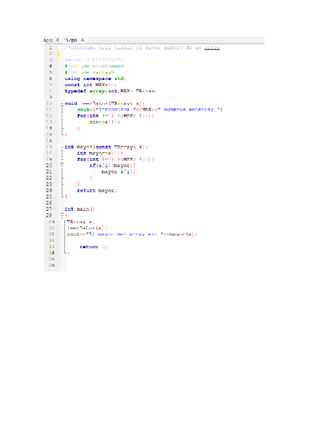The image size is (309, 437).
Task: Collapse the for loop at line 12
Action: [62, 116]
